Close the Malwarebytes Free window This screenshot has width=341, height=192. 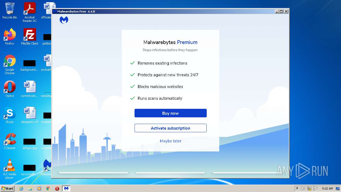coord(286,11)
